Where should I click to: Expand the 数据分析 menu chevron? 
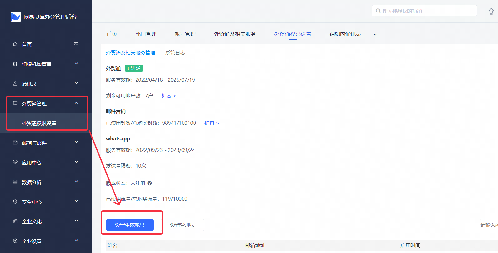pos(76,182)
